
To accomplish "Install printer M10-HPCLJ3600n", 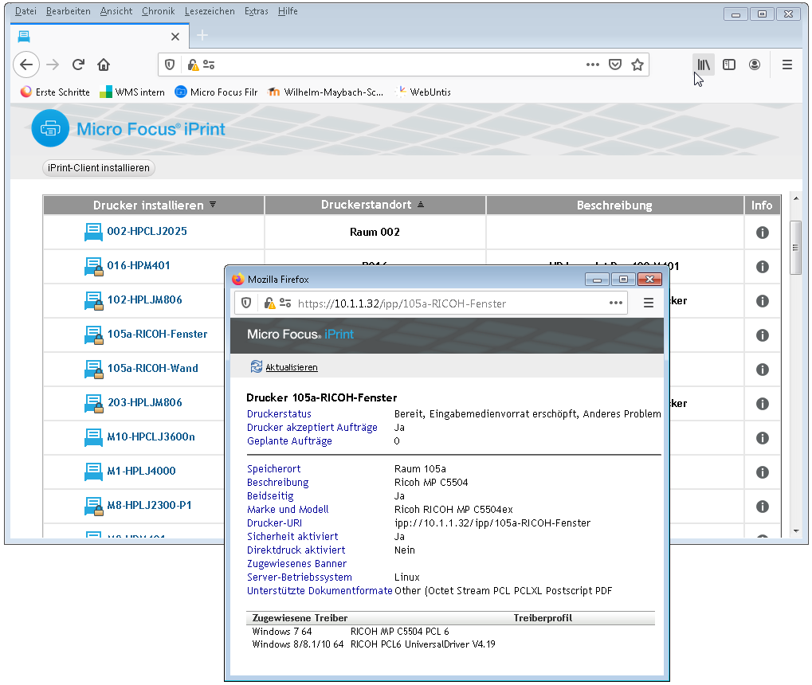I will [151, 436].
